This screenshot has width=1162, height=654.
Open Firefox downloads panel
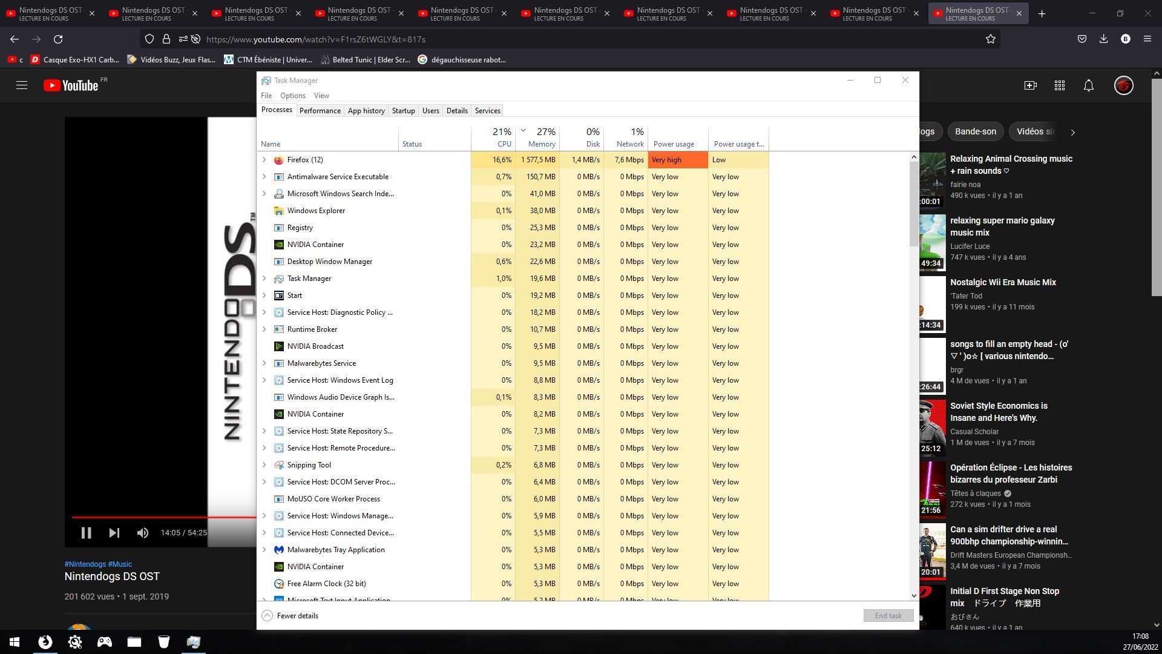1103,39
